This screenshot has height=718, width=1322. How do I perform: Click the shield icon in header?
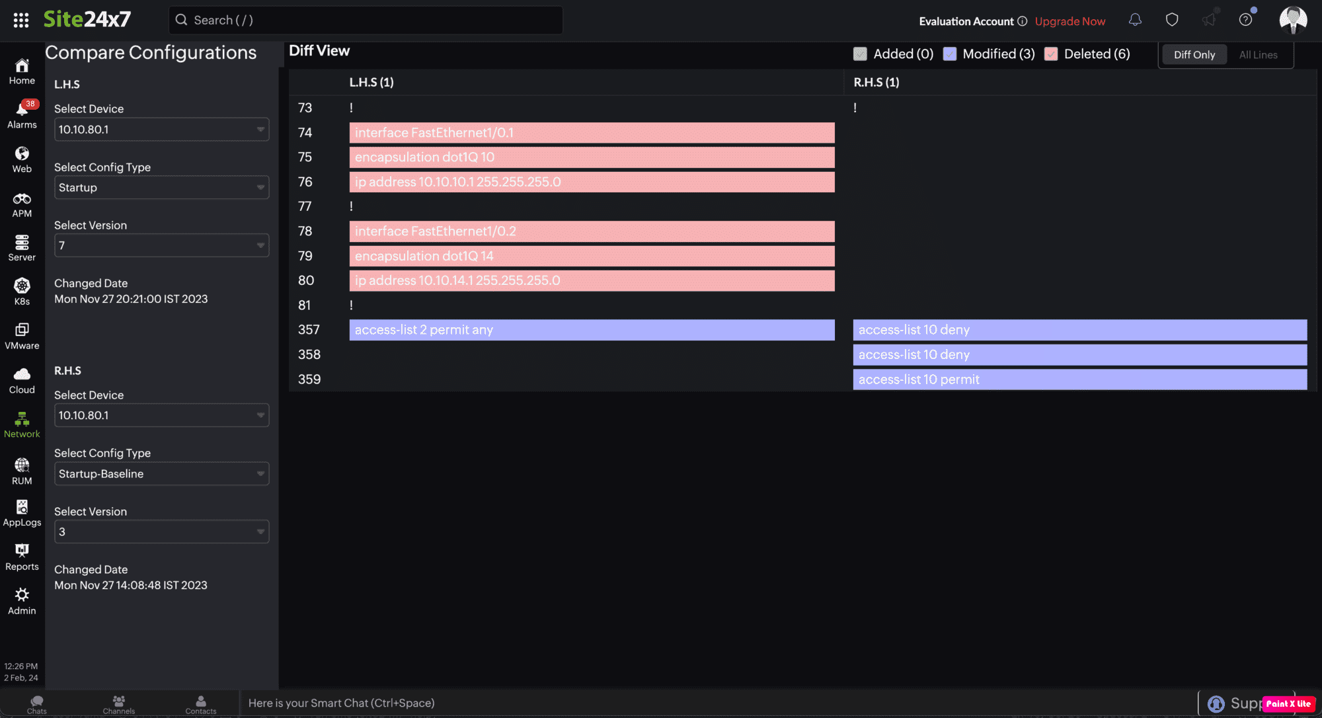click(x=1172, y=20)
